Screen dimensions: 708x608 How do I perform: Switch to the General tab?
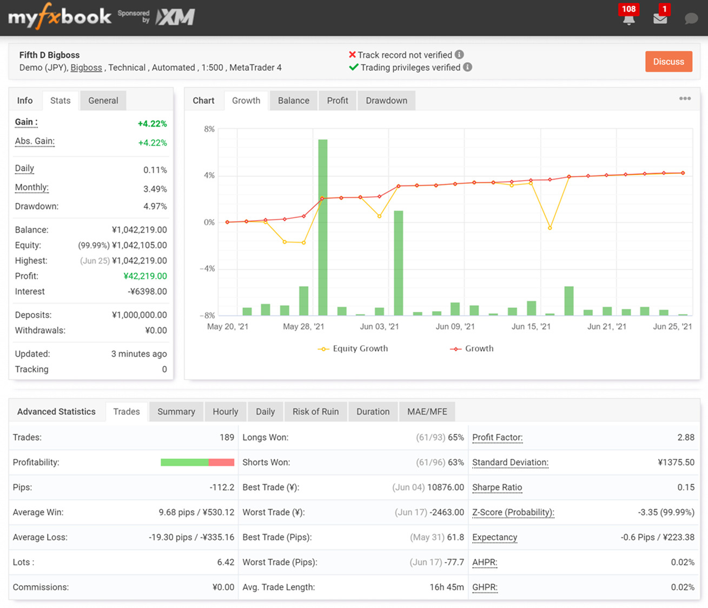103,101
